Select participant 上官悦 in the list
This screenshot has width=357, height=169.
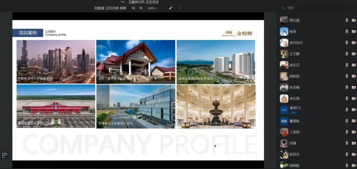295,132
